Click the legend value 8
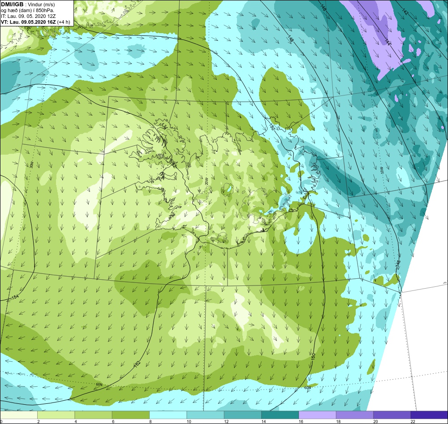This screenshot has height=424, width=448. pyautogui.click(x=150, y=421)
